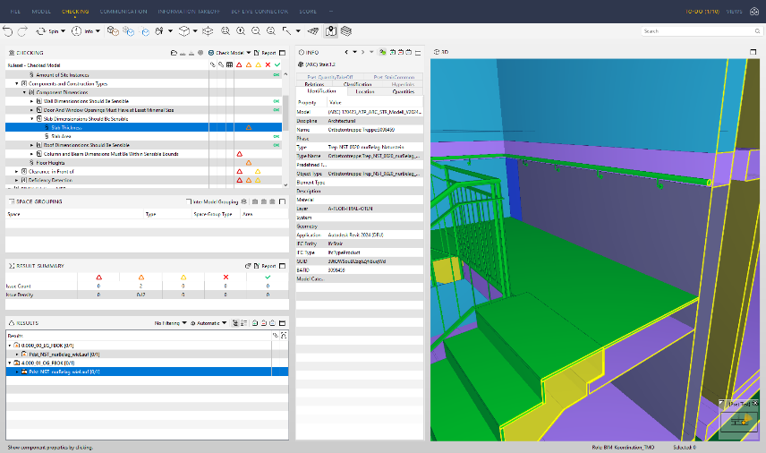Click the Search input field
766x453 pixels.
[x=688, y=31]
